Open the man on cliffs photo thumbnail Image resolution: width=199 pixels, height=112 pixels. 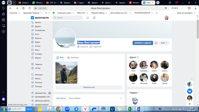point(66,72)
